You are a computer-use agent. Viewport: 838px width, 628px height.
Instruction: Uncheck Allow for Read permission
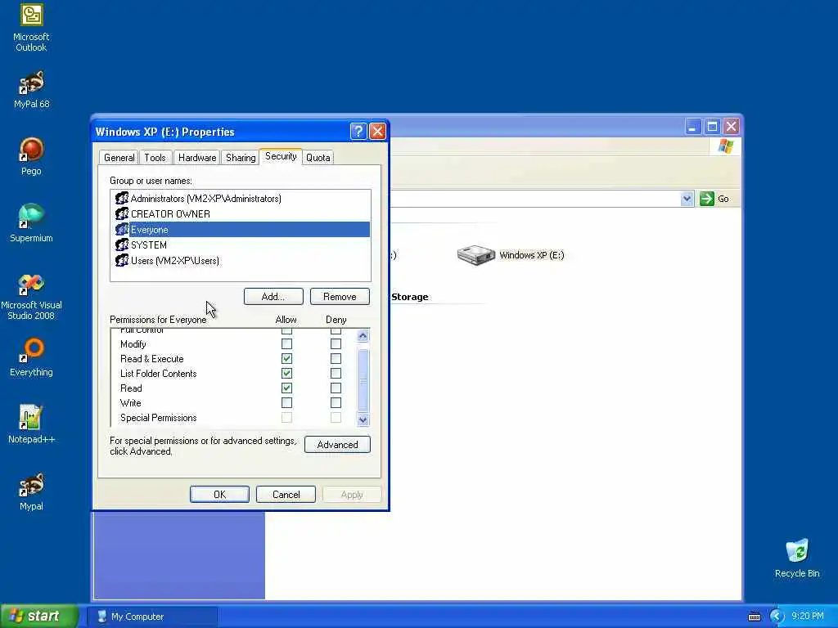tap(286, 388)
